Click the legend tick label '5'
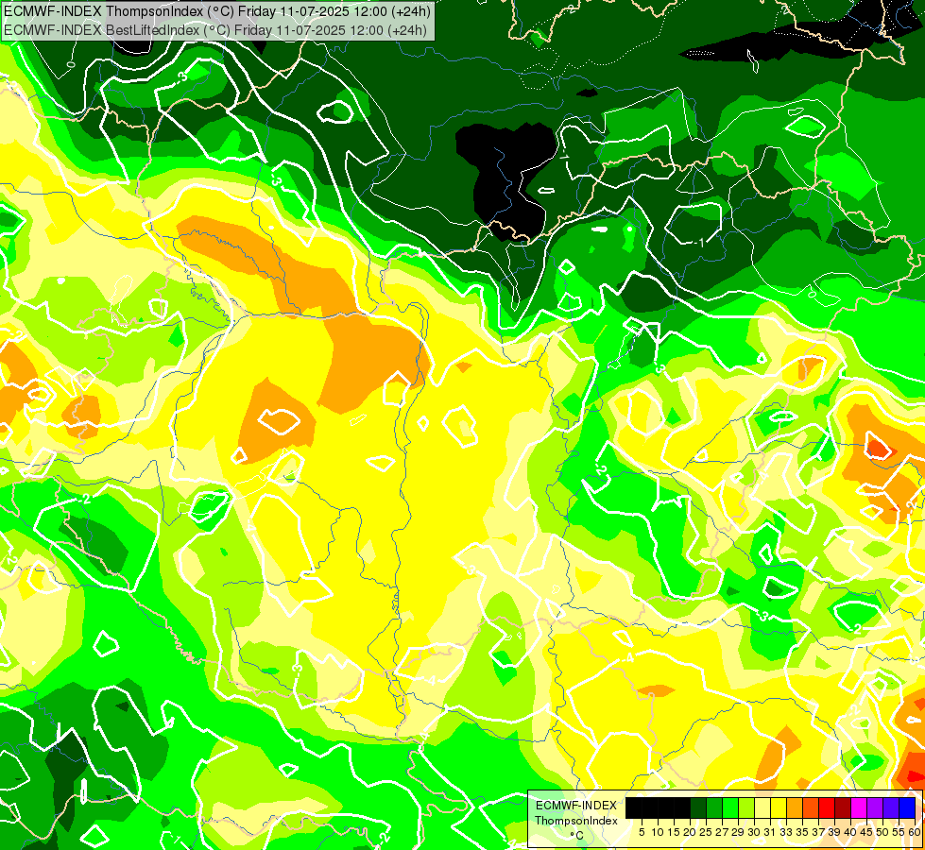Image resolution: width=925 pixels, height=850 pixels. (642, 832)
